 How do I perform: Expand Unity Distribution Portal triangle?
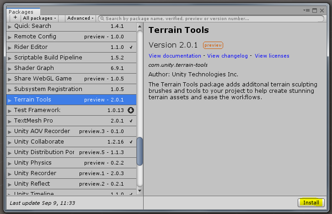10,153
